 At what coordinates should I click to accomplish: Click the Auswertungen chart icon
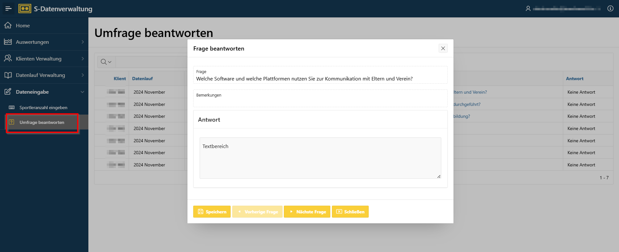pos(8,42)
